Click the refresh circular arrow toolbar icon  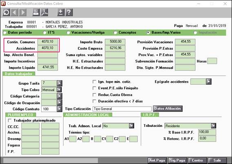pyautogui.click(x=7, y=12)
